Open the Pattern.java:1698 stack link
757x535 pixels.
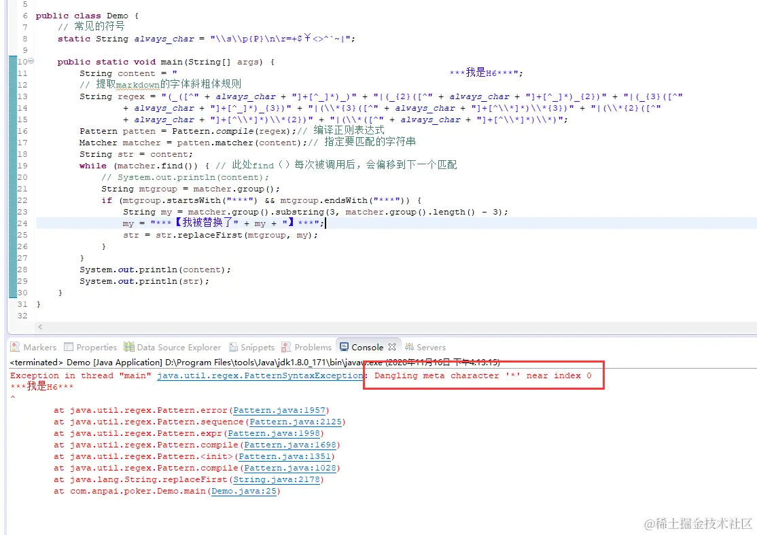[x=290, y=445]
